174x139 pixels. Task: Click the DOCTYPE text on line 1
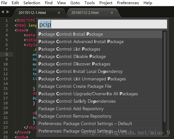point(27,20)
